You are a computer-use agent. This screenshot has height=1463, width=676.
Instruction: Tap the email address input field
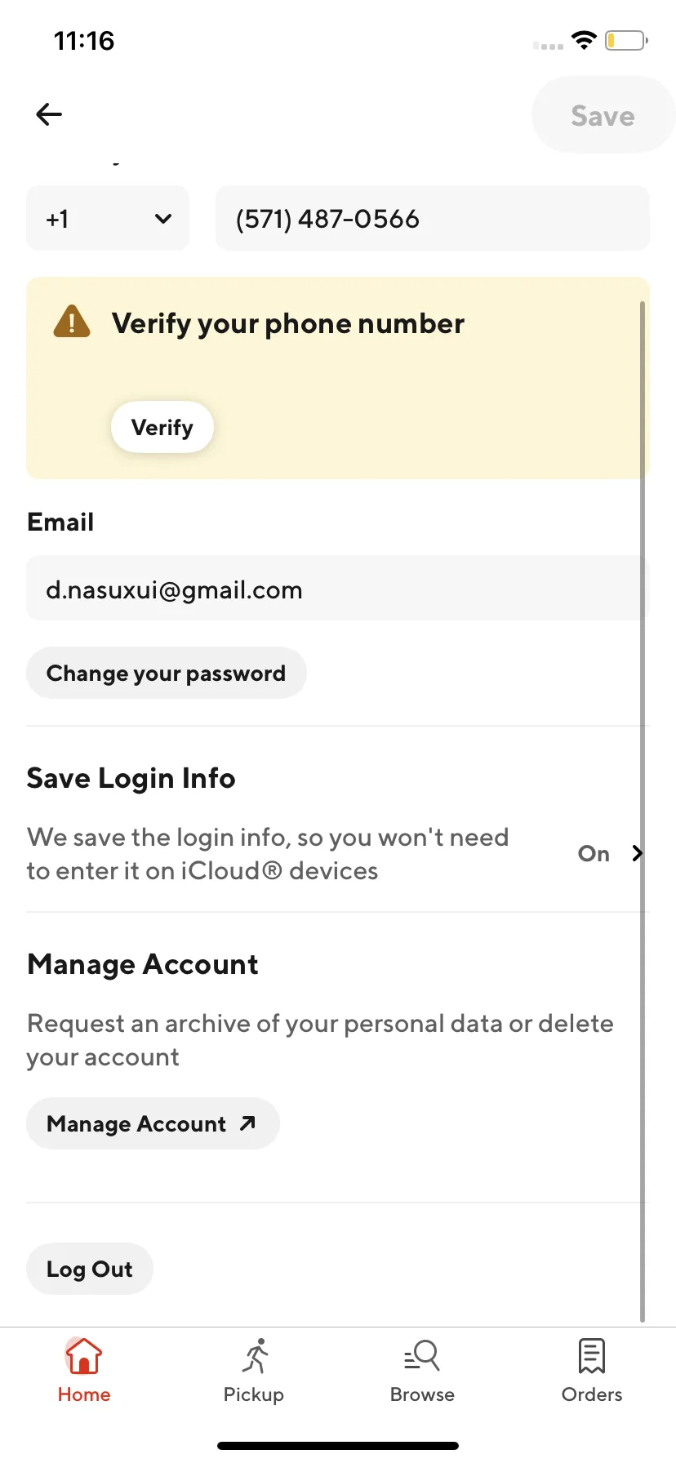338,588
